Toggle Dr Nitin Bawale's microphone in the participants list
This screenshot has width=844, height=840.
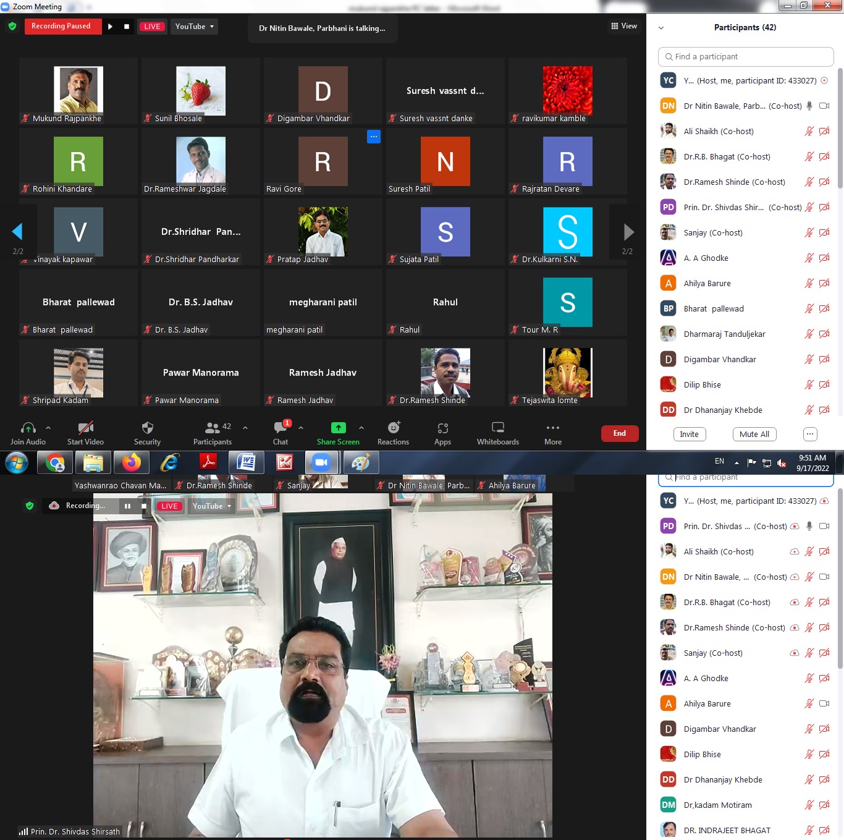pos(809,106)
